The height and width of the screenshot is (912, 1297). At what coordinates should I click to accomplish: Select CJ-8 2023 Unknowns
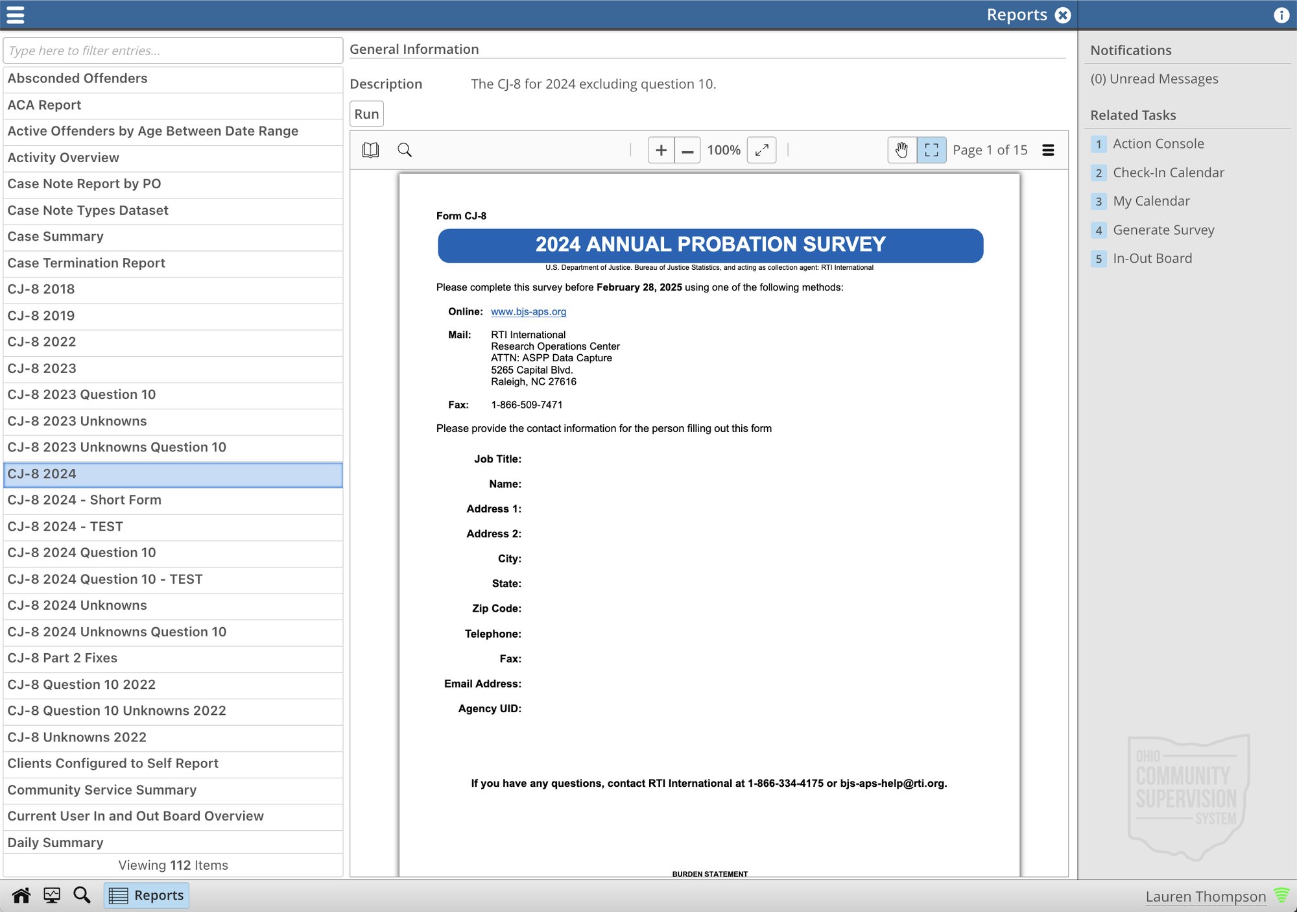pyautogui.click(x=173, y=421)
